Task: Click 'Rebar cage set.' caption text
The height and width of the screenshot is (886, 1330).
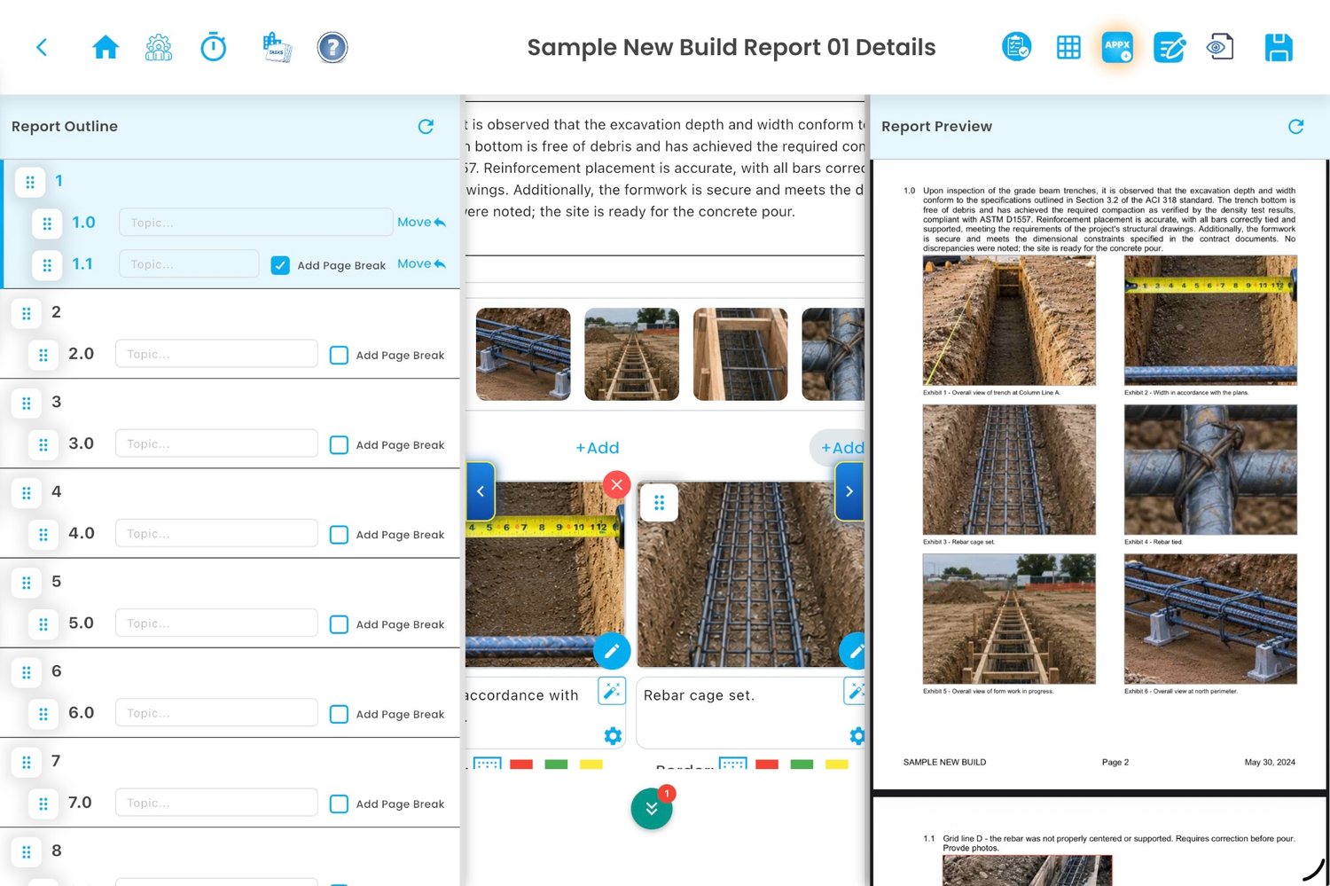Action: [x=699, y=695]
